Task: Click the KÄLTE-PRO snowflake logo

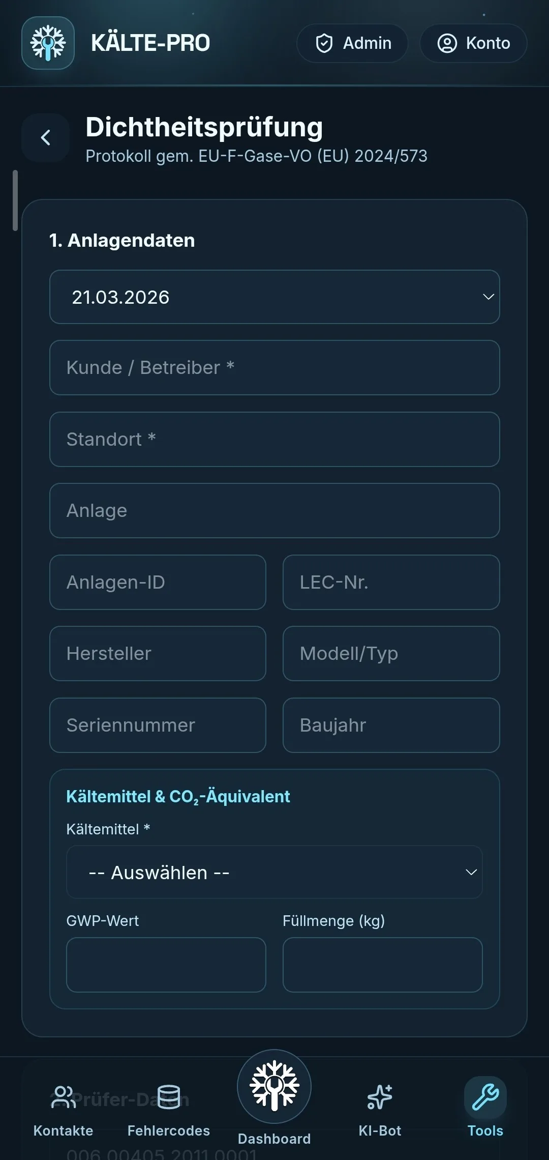Action: (x=47, y=43)
